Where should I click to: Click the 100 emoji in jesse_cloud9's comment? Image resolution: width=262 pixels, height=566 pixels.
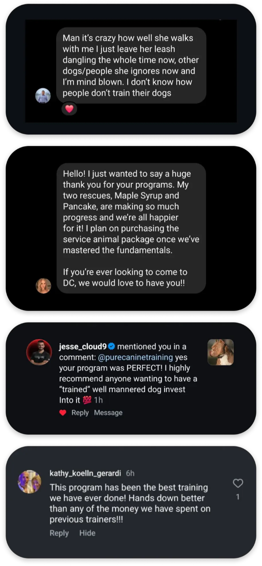click(x=87, y=400)
